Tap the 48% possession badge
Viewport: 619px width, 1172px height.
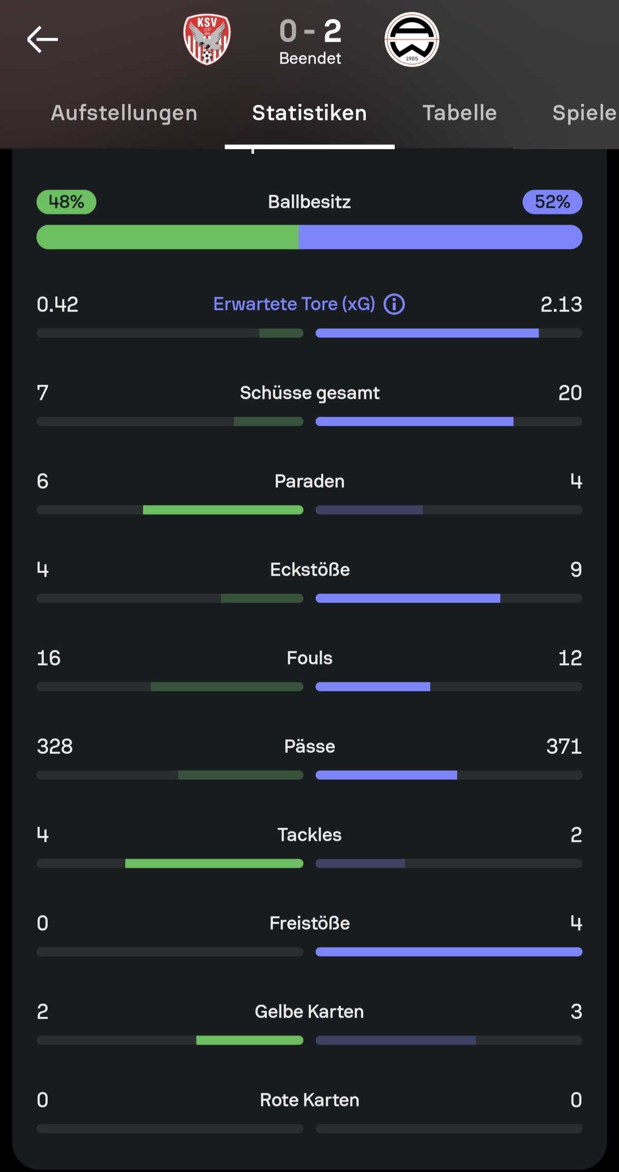click(x=66, y=202)
